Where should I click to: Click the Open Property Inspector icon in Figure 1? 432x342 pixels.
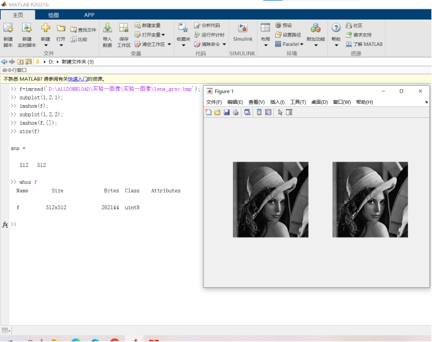pyautogui.click(x=289, y=112)
